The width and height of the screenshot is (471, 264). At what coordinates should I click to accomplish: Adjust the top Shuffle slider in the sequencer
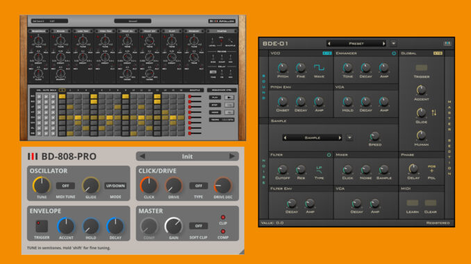click(195, 96)
